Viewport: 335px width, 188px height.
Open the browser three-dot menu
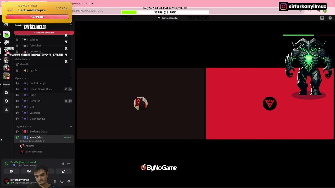(x=331, y=11)
